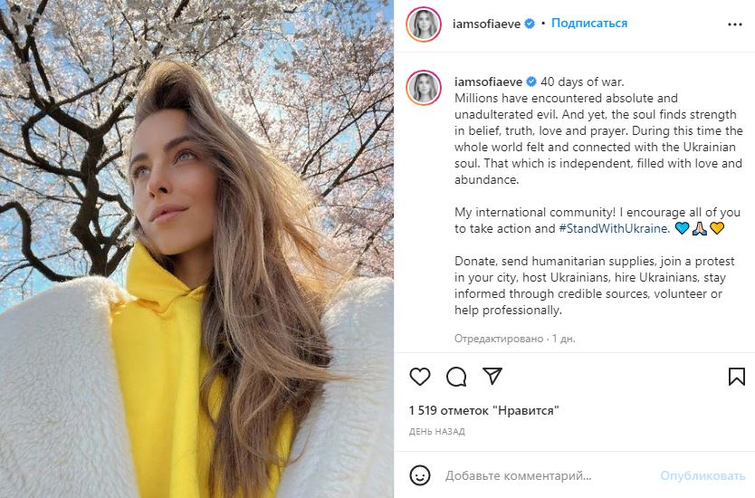
Task: Open comments via the speech bubble icon
Action: click(x=456, y=377)
